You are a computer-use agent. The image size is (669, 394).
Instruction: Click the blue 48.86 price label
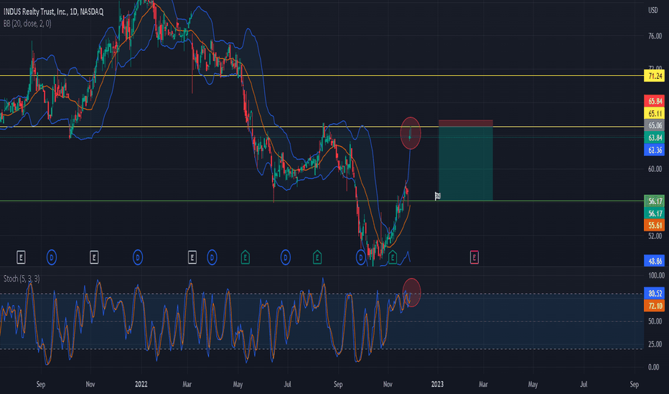pos(654,261)
